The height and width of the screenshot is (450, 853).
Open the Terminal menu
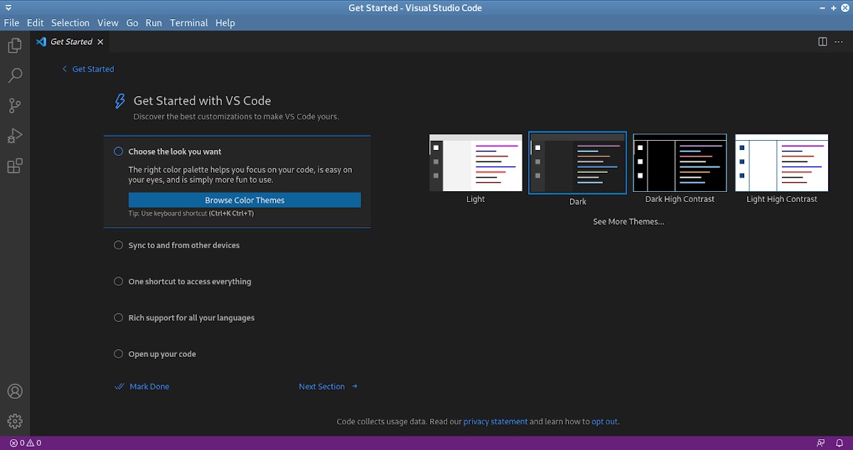189,23
